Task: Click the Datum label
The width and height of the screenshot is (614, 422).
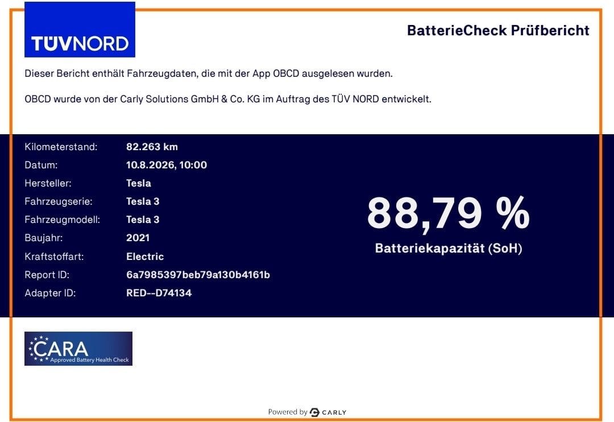Action: [41, 165]
